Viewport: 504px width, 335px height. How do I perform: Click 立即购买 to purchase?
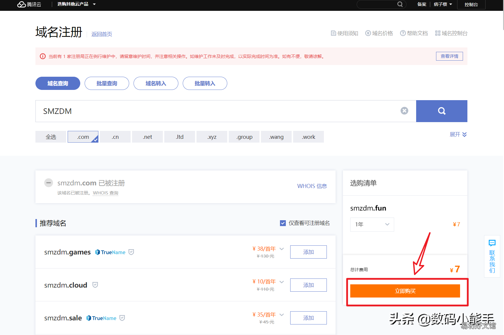(405, 291)
